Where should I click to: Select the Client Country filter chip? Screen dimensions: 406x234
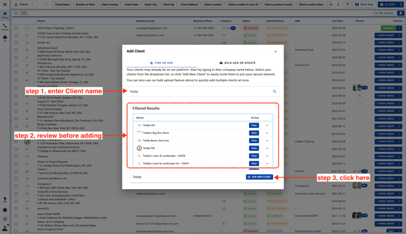click(x=110, y=4)
